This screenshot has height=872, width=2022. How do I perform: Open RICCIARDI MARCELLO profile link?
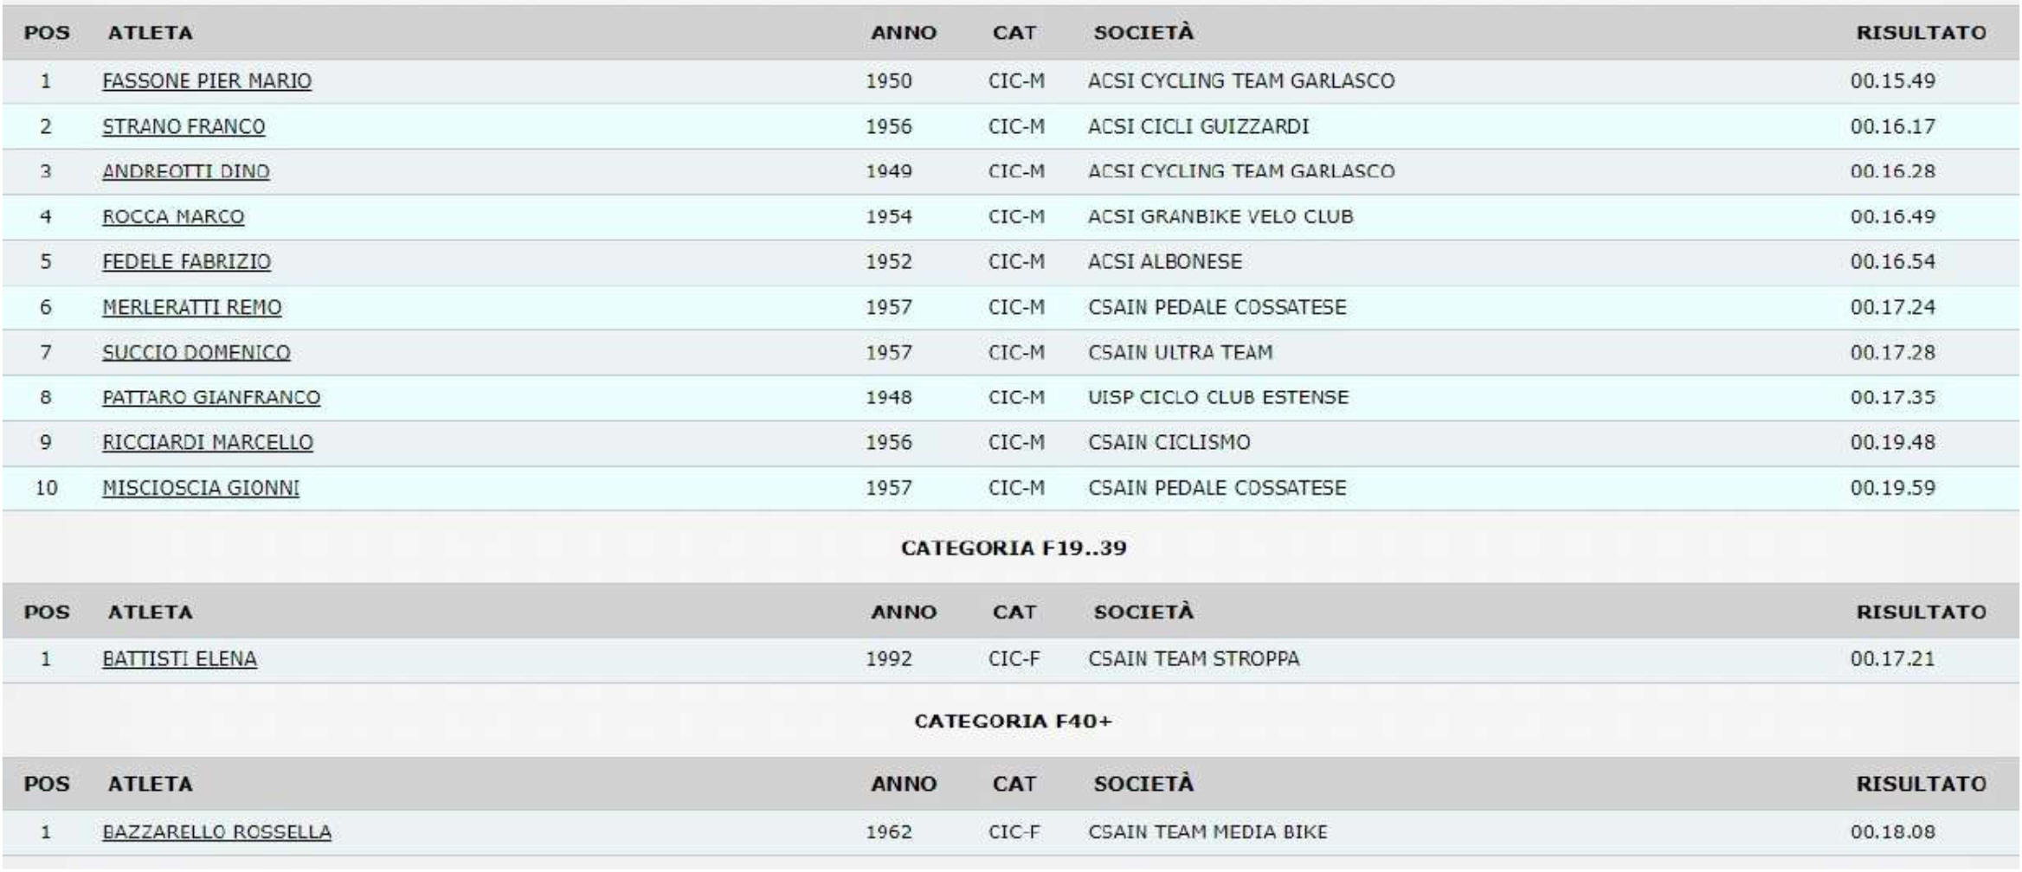[208, 442]
